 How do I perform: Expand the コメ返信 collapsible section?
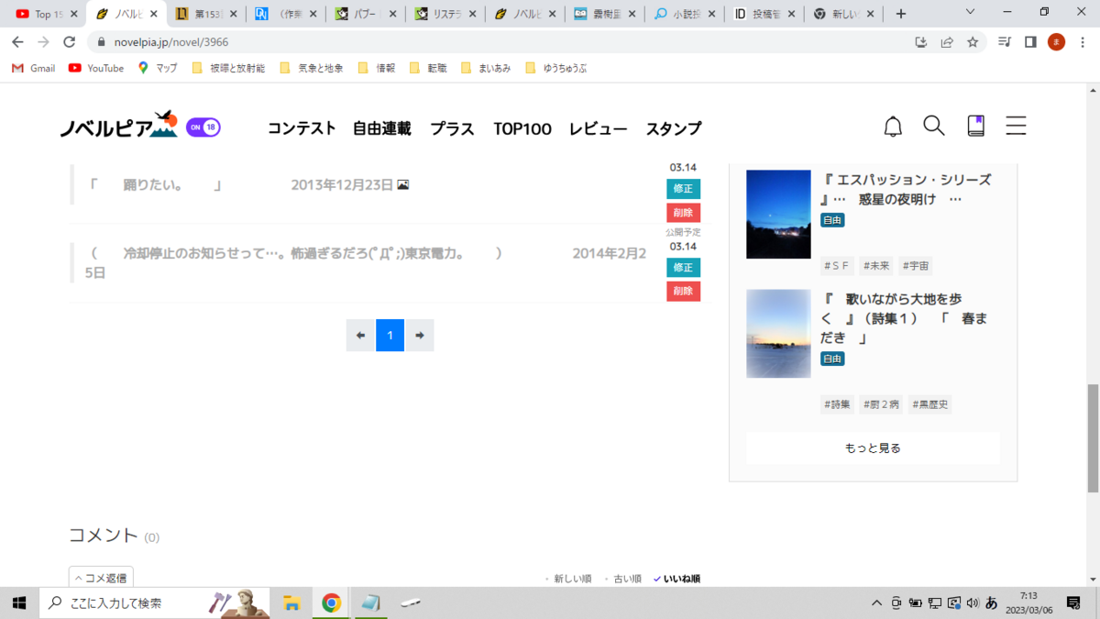[101, 578]
